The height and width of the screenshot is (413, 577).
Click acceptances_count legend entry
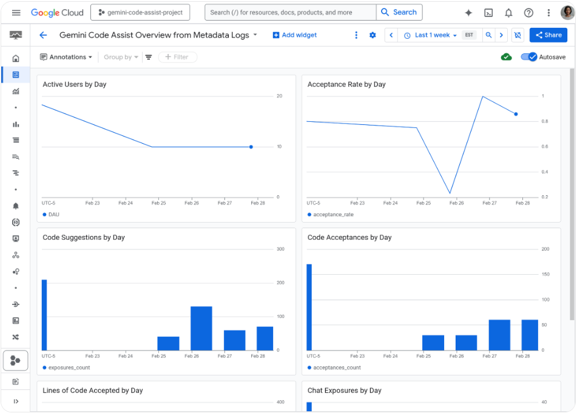tap(334, 368)
